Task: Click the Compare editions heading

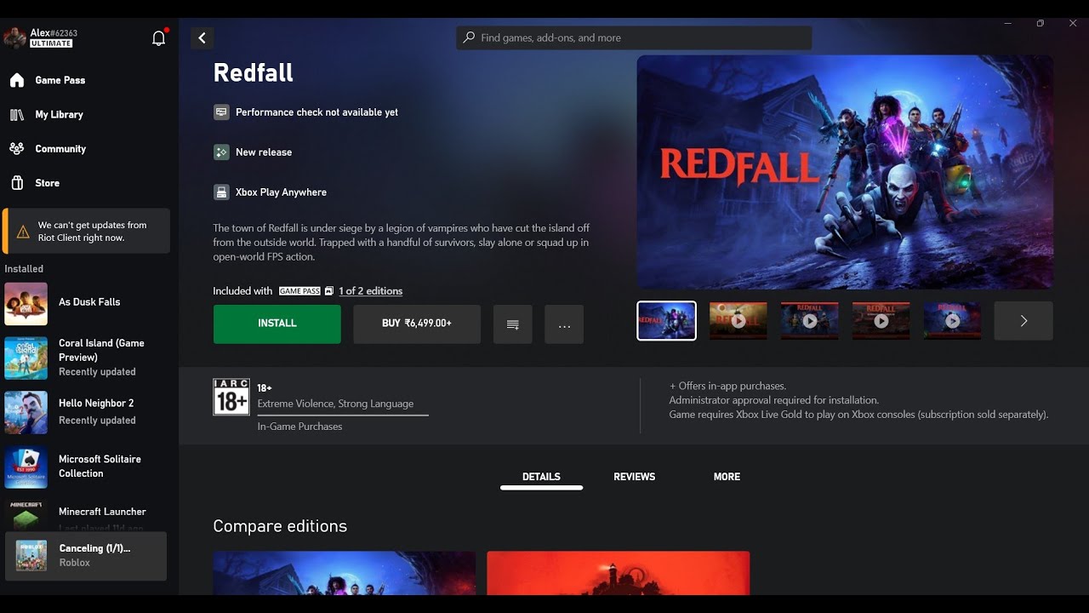Action: coord(280,526)
